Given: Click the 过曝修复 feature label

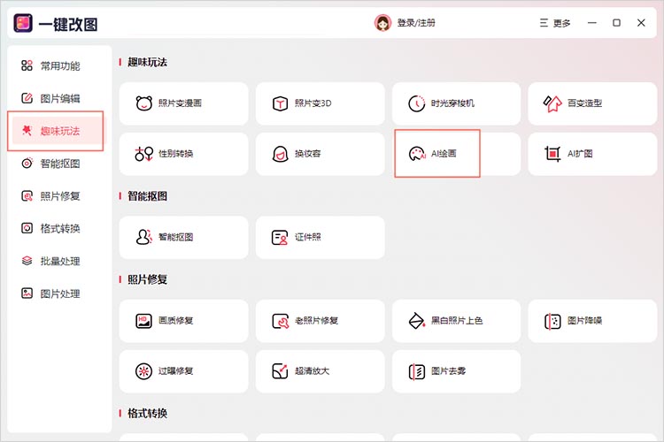Looking at the screenshot, I should (x=176, y=371).
